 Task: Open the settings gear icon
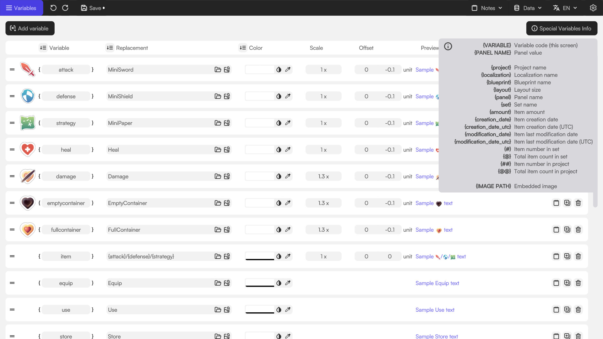pos(593,8)
